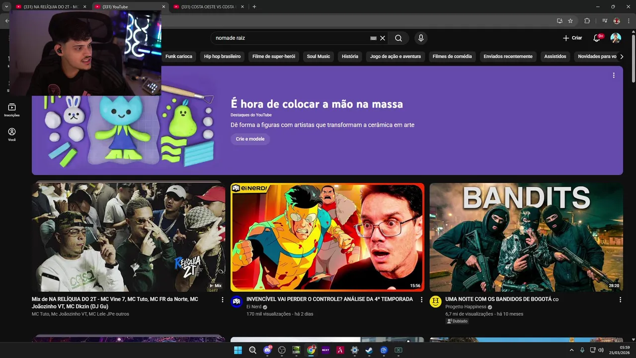Viewport: 636px width, 358px height.
Task: Open the on-screen keyboard icon in search box
Action: (x=374, y=38)
